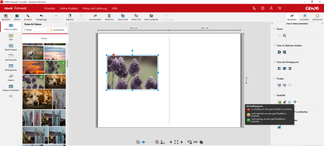Open Meine Projekte menu
Screen dimensions: 324x146
[x=69, y=9]
